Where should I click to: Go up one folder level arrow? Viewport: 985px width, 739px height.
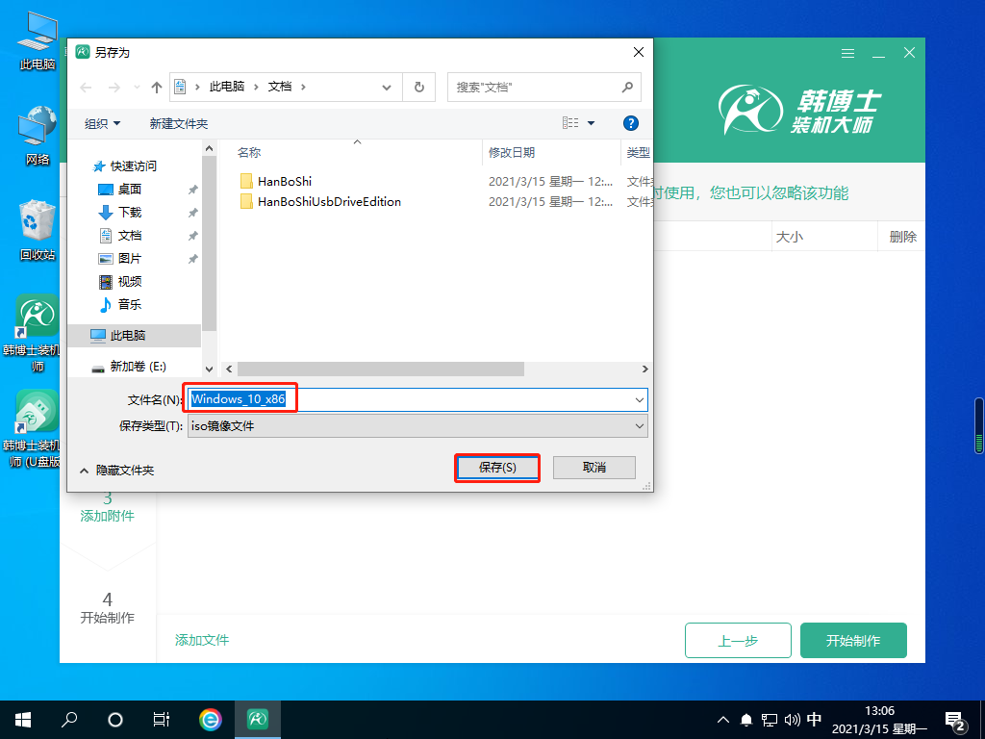pyautogui.click(x=157, y=87)
